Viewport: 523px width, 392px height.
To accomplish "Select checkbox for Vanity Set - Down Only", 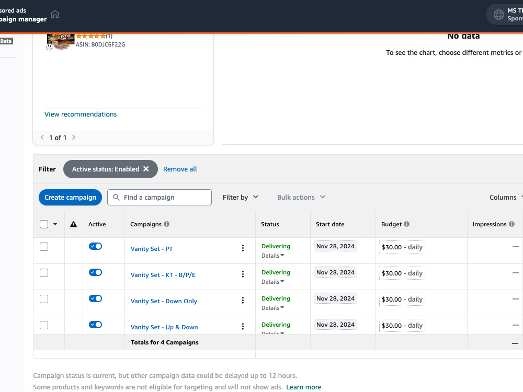I will click(44, 299).
